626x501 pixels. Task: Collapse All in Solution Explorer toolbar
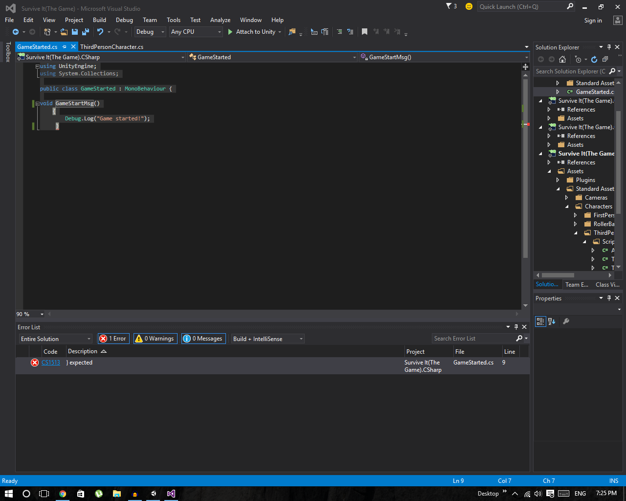(605, 59)
